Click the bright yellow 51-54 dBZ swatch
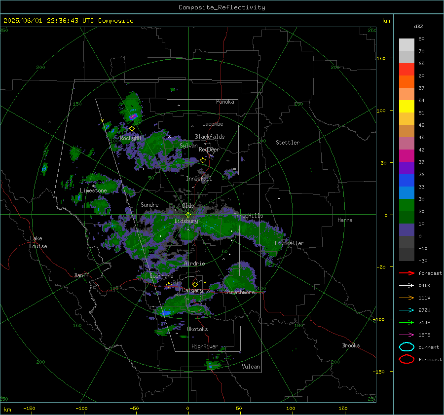Viewport: 444px width, 415px height. [x=407, y=107]
